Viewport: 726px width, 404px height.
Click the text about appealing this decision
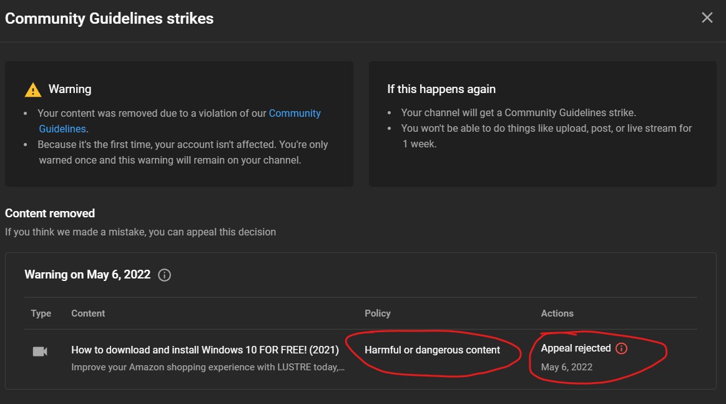coord(140,232)
